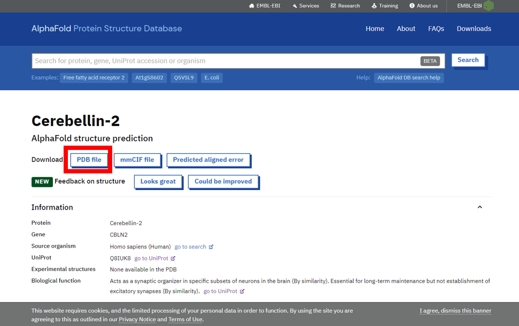Click Research in the top bar

[345, 6]
